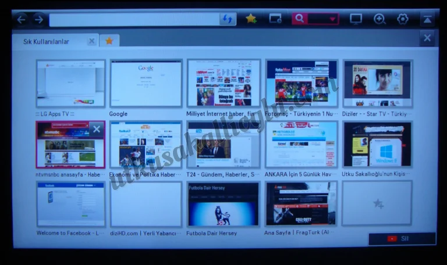
Task: Click the zoom-in magnifier icon
Action: (x=379, y=19)
